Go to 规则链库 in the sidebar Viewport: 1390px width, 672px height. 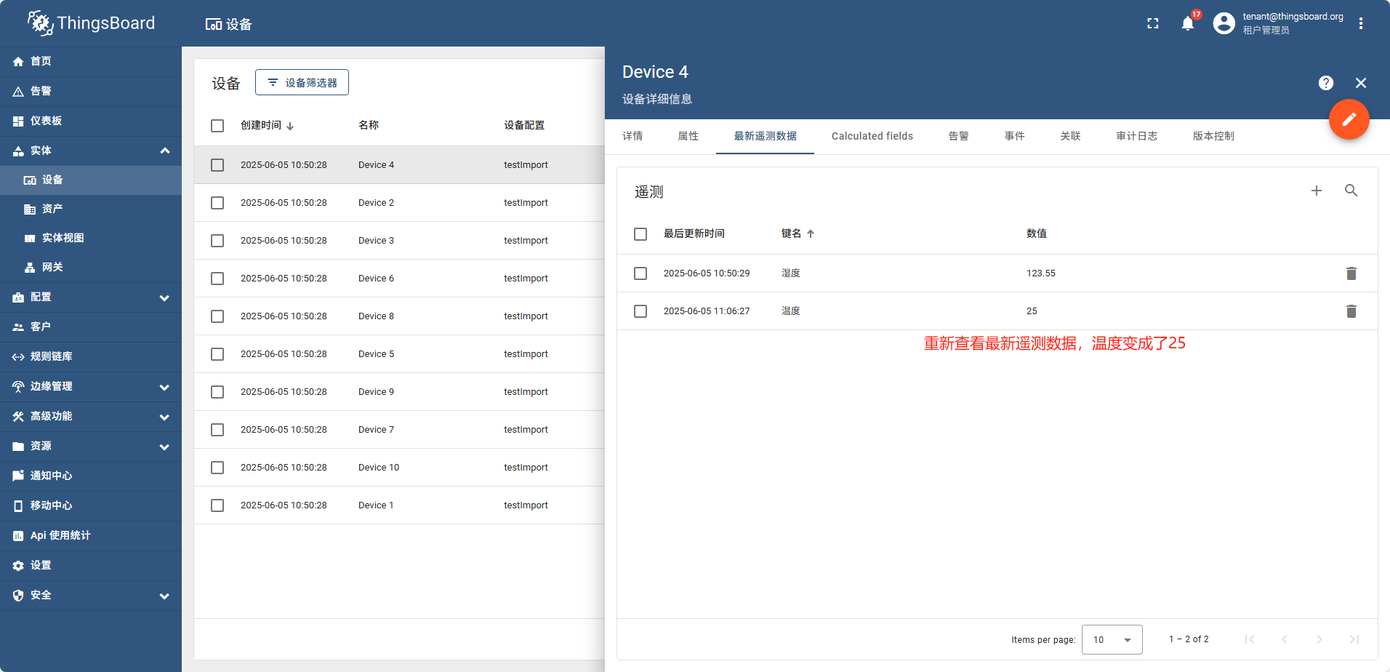point(51,356)
